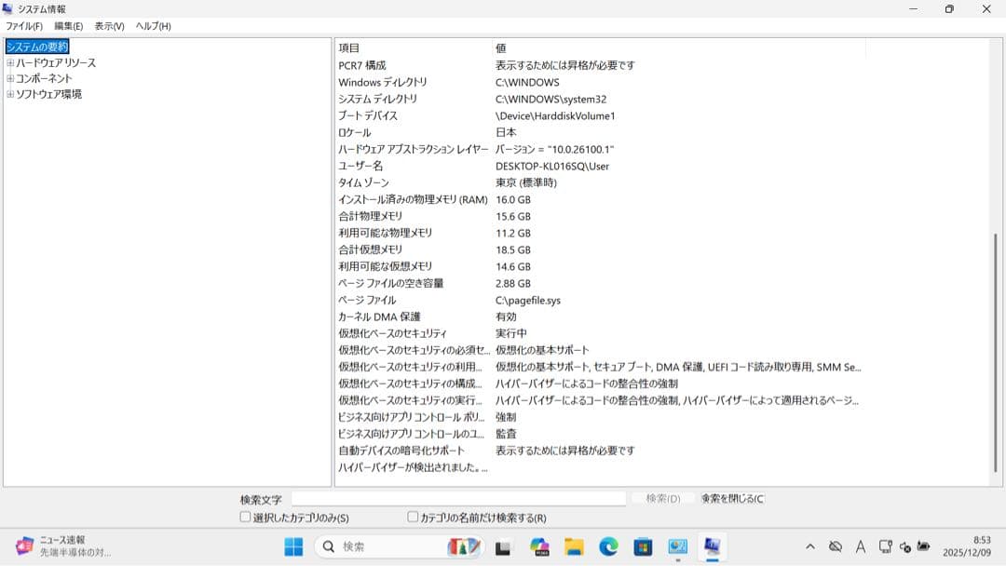Click the muted volume icon in the tray
This screenshot has height=566, width=1006.
905,548
